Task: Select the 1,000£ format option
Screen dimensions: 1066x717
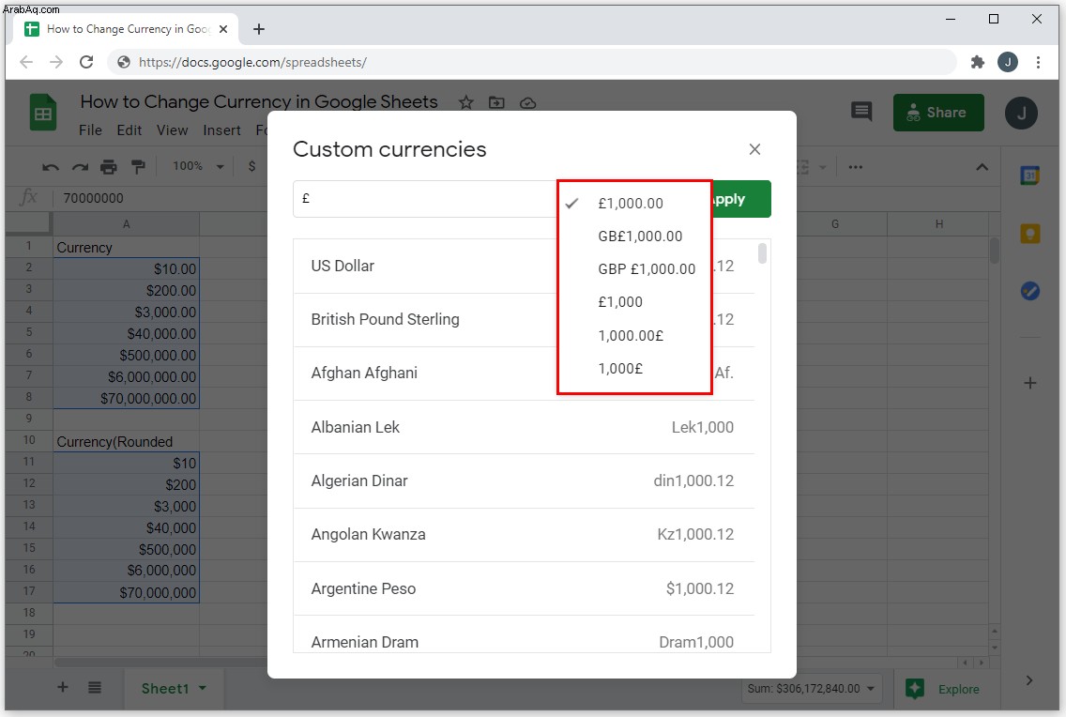Action: point(634,369)
